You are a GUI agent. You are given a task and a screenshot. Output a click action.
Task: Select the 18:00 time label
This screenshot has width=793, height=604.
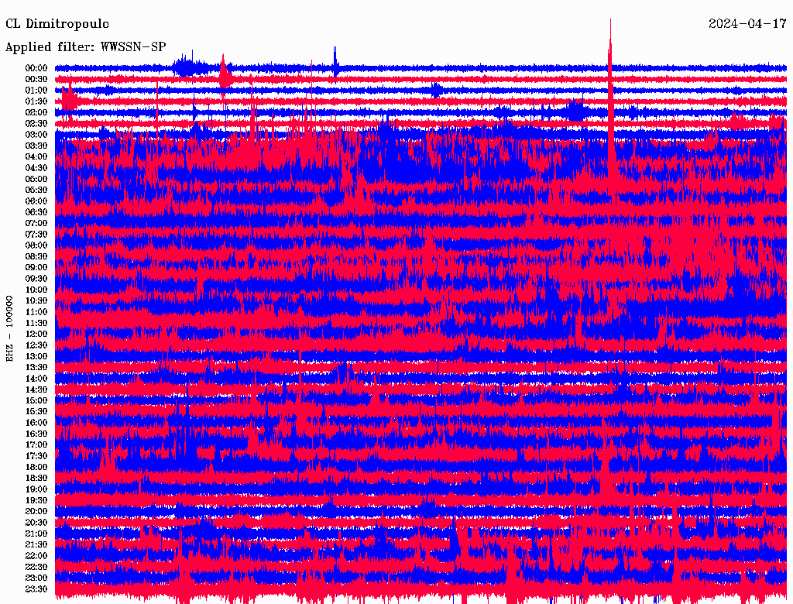pos(36,467)
